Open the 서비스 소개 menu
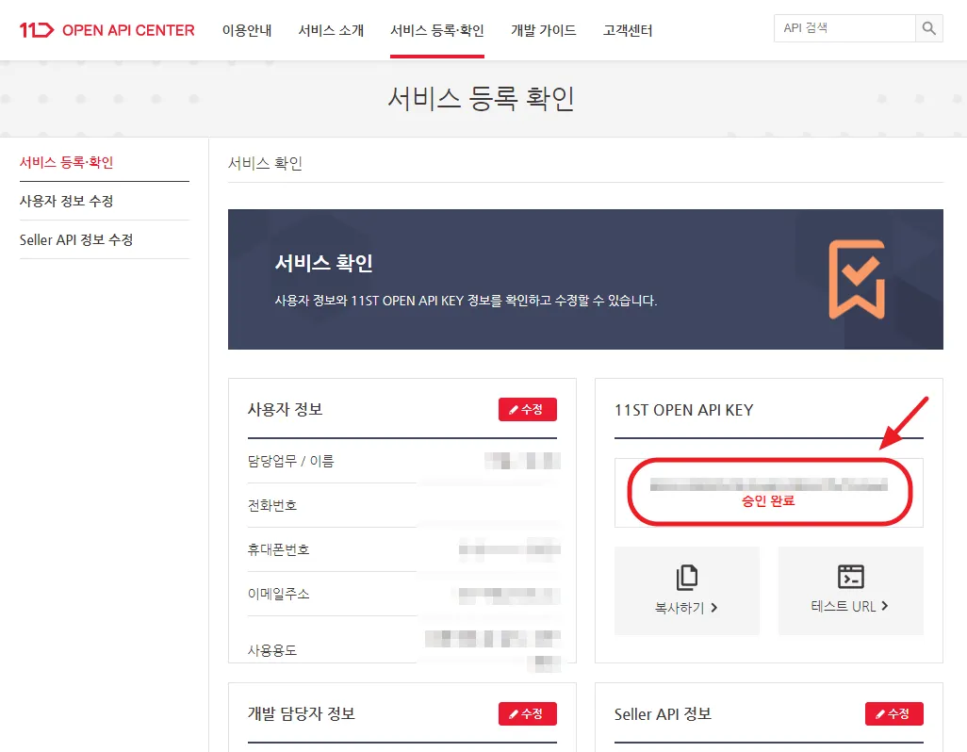This screenshot has height=752, width=967. coord(331,30)
